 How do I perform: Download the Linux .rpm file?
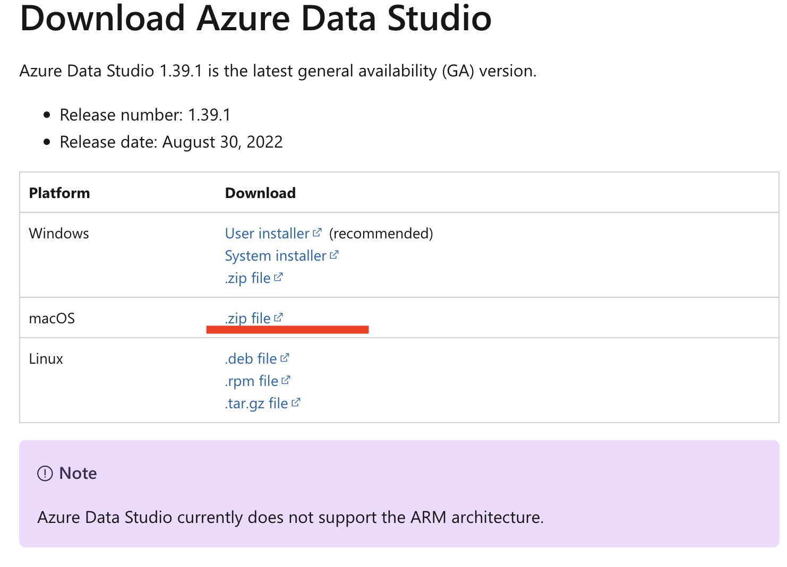(252, 381)
